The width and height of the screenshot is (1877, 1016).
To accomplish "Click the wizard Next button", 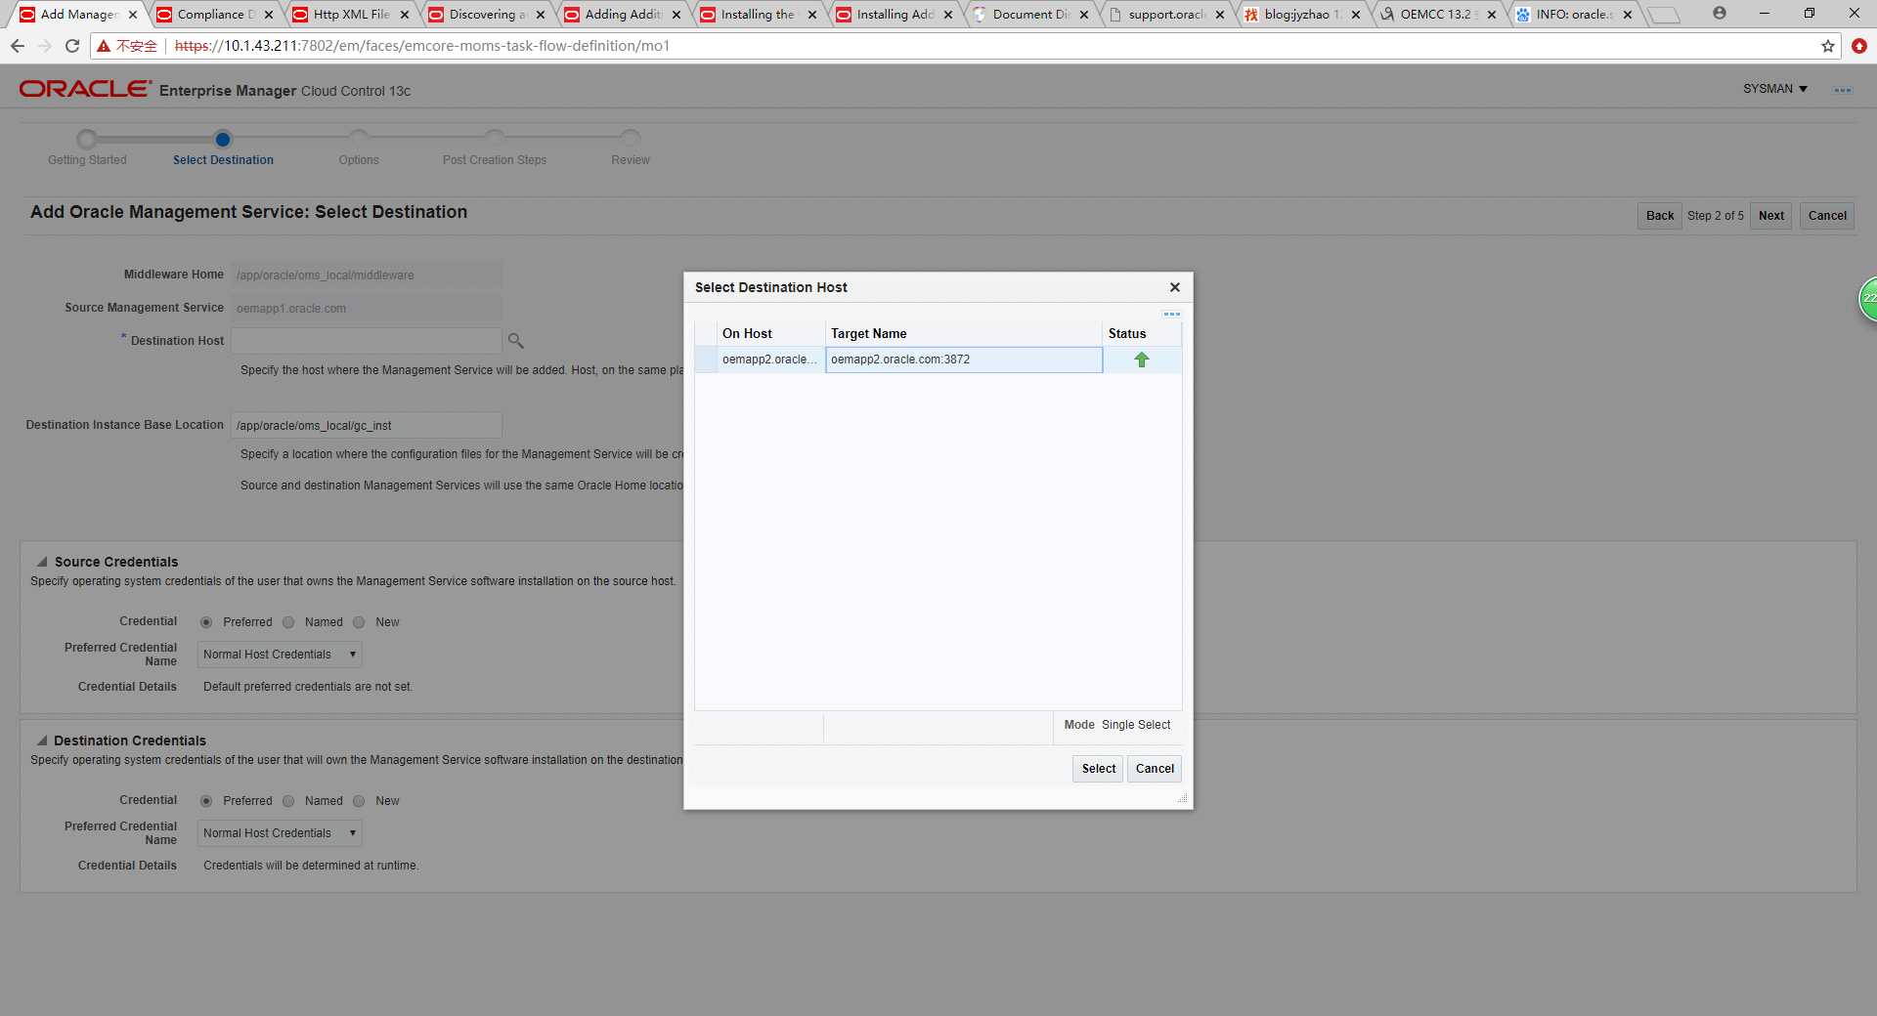I will 1770,216.
